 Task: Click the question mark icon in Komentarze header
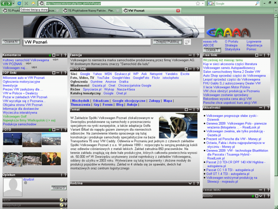(x=66, y=55)
